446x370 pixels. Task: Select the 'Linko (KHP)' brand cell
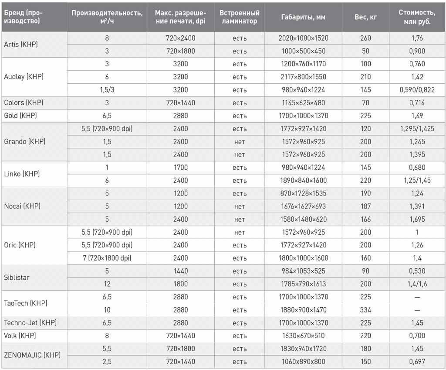tap(34, 174)
